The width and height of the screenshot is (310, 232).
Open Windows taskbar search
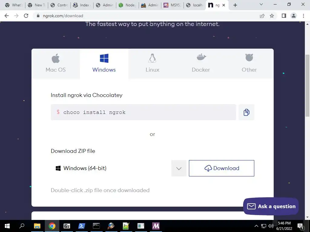click(x=22, y=226)
